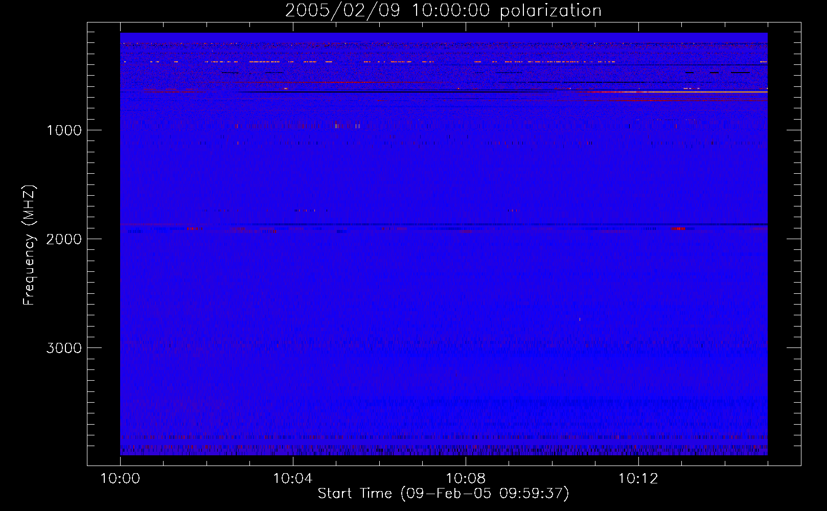Click the 10:00 time tick label
Image resolution: width=827 pixels, height=511 pixels.
point(120,479)
